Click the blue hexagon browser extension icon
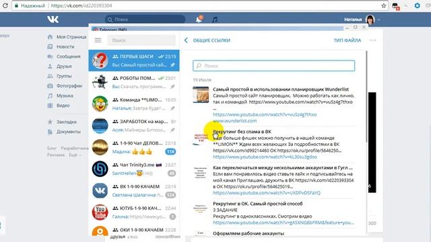The image size is (431, 242). pyautogui.click(x=418, y=5)
